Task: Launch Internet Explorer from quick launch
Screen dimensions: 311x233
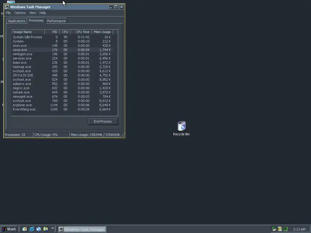Action: pyautogui.click(x=32, y=229)
